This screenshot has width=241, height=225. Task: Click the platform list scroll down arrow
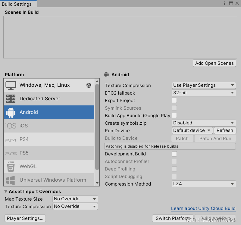point(97,183)
